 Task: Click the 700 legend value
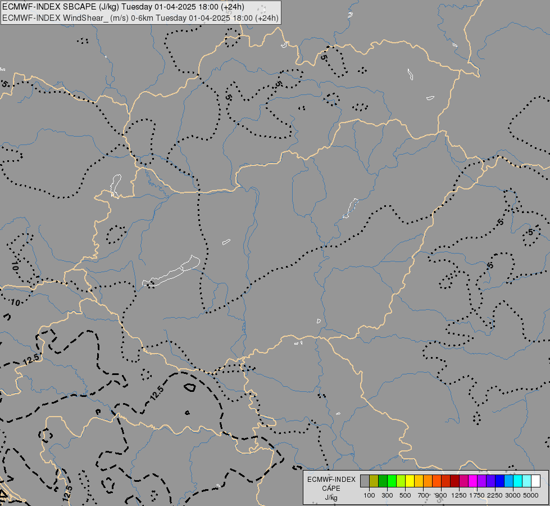coord(424,495)
